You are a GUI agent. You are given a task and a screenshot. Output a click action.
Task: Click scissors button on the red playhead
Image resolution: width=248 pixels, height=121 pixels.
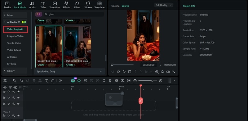141,101
